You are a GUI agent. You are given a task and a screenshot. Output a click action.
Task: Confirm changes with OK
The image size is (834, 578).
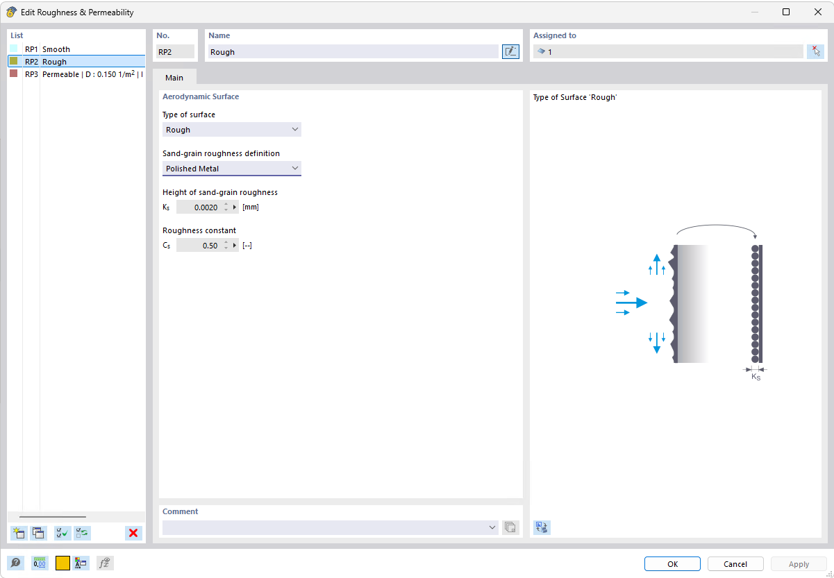coord(672,563)
